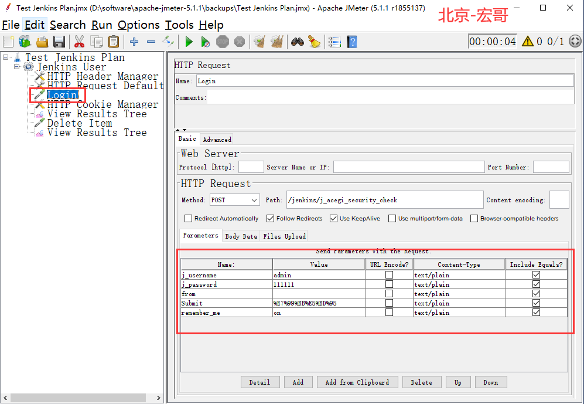Select the Login sampler in the tree

click(x=62, y=94)
